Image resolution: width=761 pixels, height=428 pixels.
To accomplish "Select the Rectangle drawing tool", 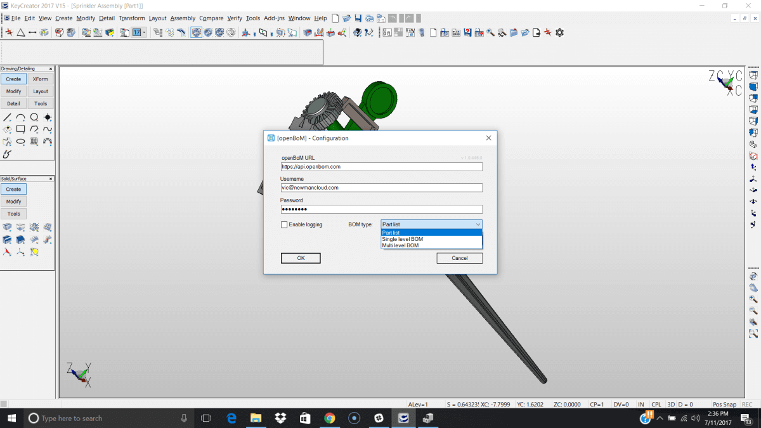I will (20, 129).
